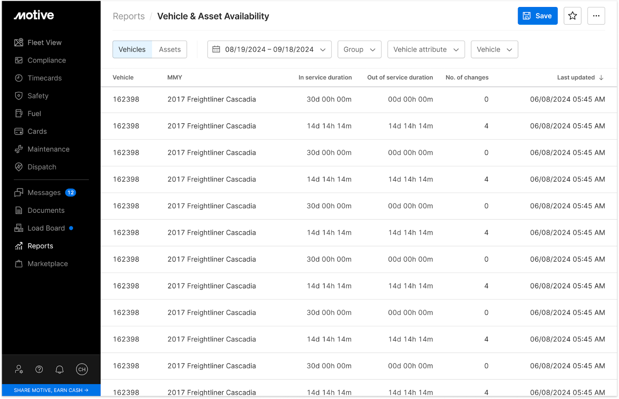The height and width of the screenshot is (399, 619).
Task: Open notifications bell in sidebar
Action: [60, 370]
